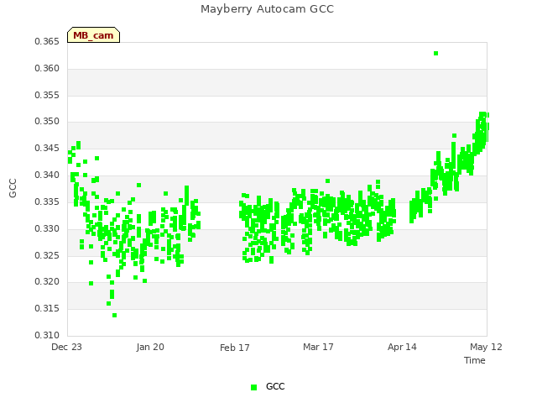Click the Feb 17 x-axis label
537x403 pixels.
pyautogui.click(x=235, y=348)
